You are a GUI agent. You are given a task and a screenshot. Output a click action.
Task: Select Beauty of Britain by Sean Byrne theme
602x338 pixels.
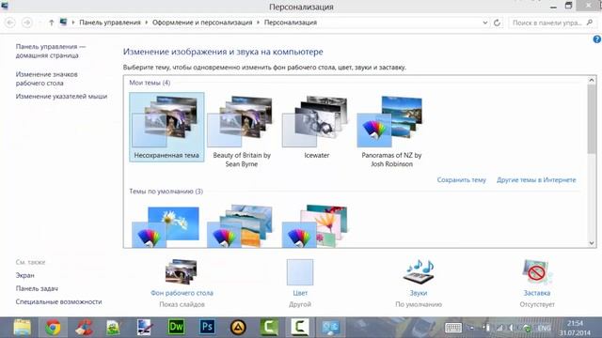pyautogui.click(x=242, y=131)
